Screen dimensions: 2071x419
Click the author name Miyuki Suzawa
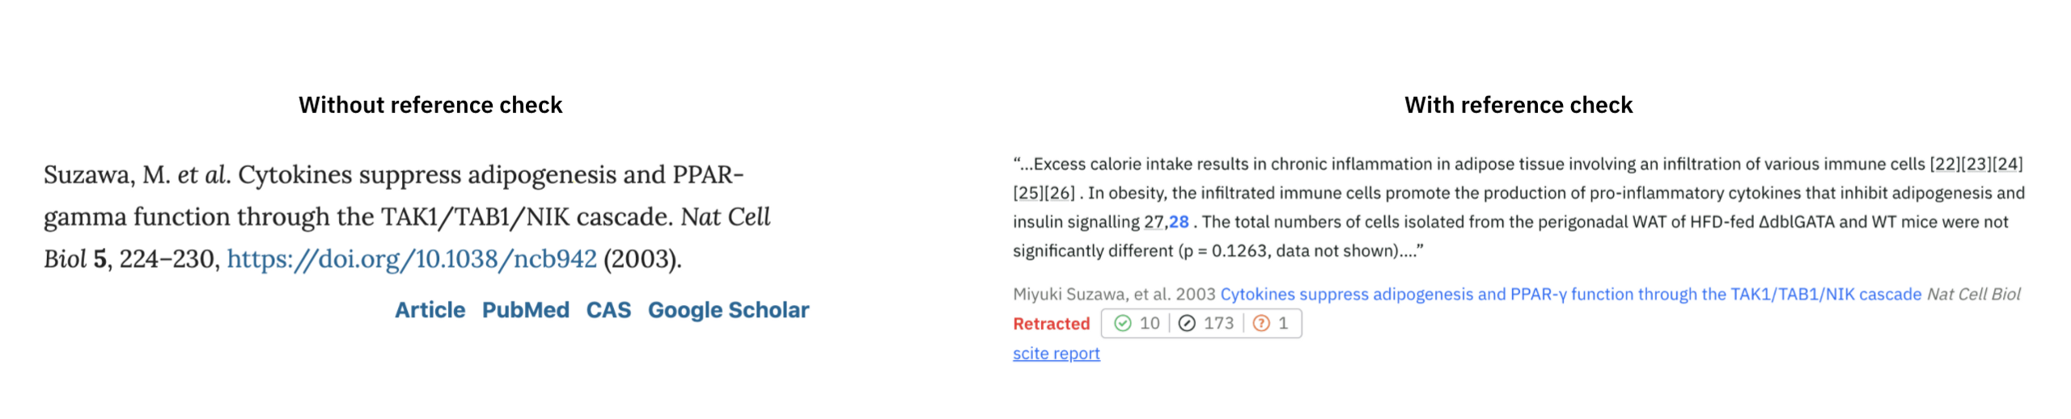pos(1068,295)
